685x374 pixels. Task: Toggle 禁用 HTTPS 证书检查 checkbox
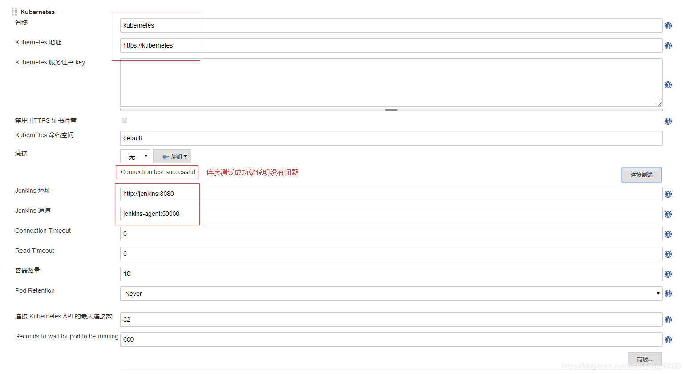click(125, 120)
